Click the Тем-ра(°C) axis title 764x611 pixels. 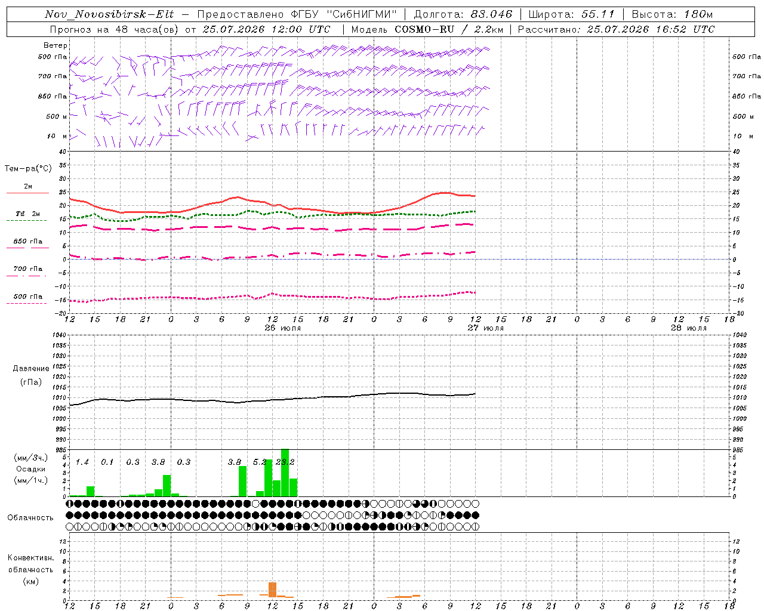click(x=28, y=169)
